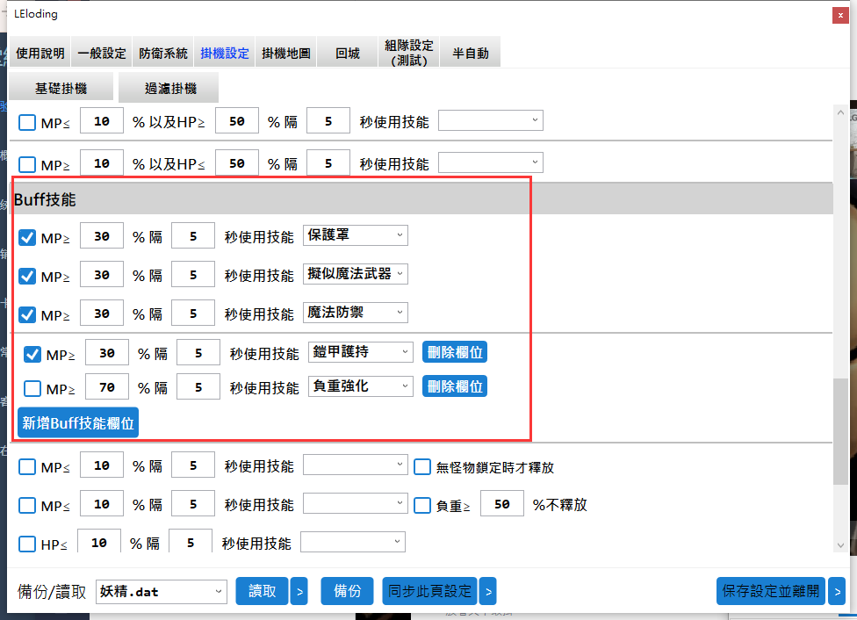
Task: Click scrollbar down arrow
Action: 840,545
